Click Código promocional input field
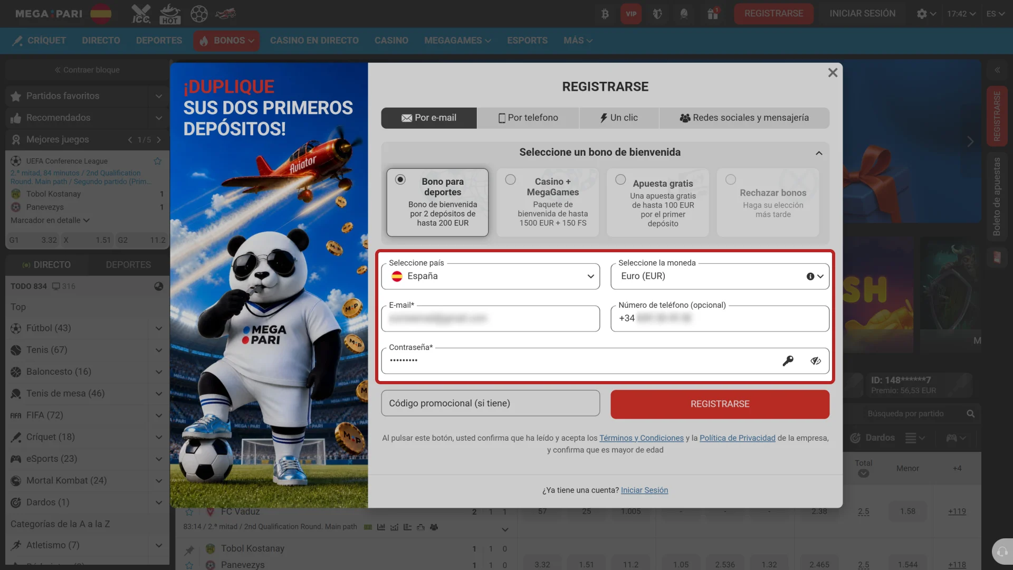Image resolution: width=1013 pixels, height=570 pixels. (490, 404)
